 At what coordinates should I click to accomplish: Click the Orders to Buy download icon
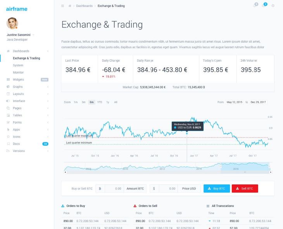[63, 206]
